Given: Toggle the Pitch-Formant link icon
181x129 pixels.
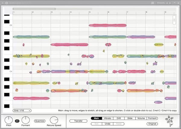Looking at the screenshot, I should point(17,121).
